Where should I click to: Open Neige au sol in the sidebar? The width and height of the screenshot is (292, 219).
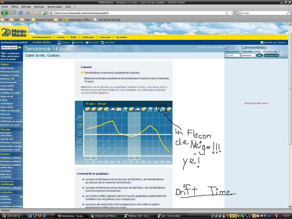pyautogui.click(x=7, y=96)
